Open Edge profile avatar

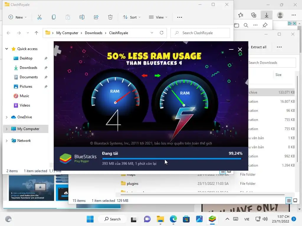pyautogui.click(x=280, y=15)
